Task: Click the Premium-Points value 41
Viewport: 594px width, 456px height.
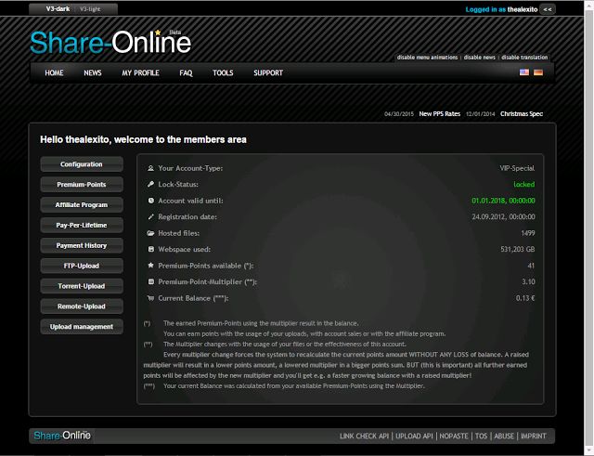Action: [x=531, y=266]
